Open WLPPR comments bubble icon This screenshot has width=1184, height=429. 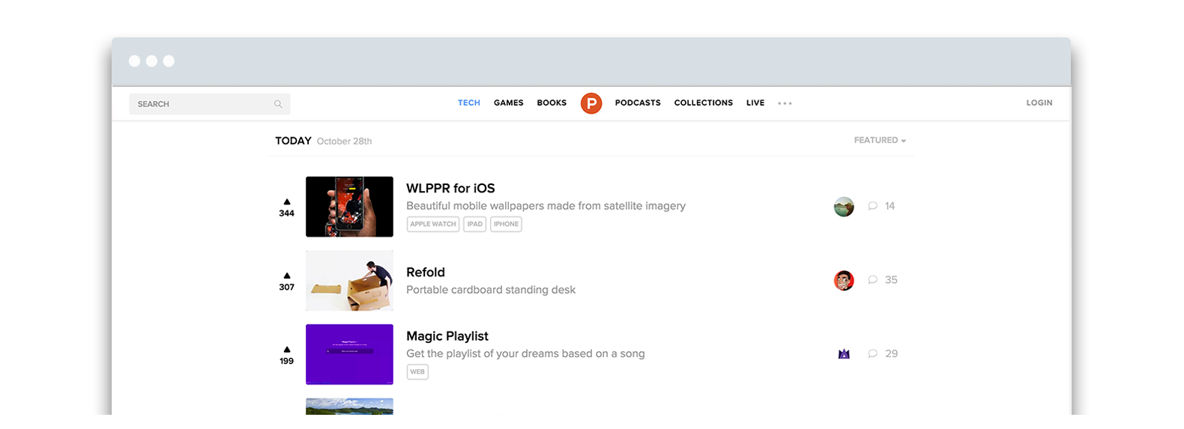pyautogui.click(x=872, y=206)
